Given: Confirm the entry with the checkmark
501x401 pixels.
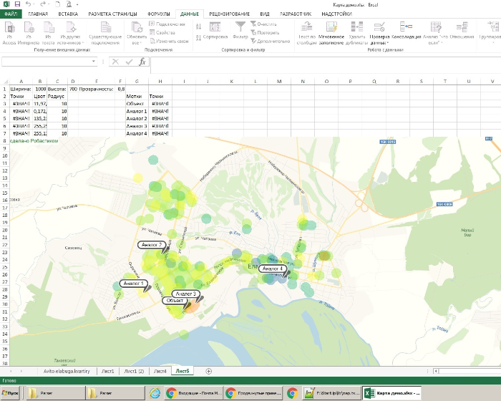Looking at the screenshot, I should 129,62.
